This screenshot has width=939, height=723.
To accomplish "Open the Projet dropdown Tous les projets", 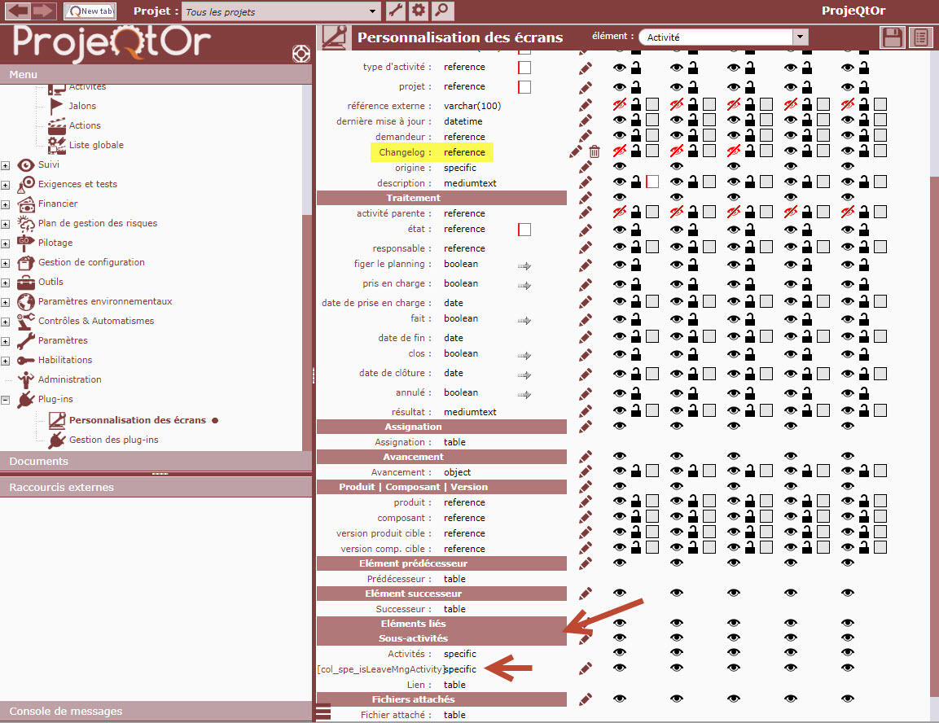I will tap(281, 11).
